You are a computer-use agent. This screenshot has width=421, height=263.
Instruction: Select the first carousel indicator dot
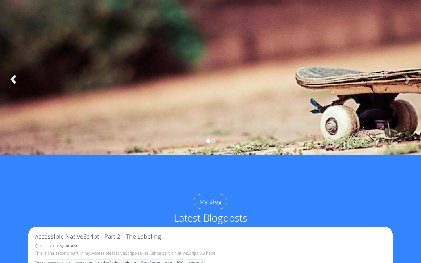coord(208,141)
